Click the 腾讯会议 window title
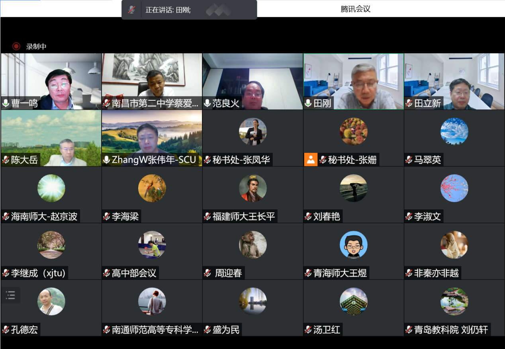 (356, 9)
